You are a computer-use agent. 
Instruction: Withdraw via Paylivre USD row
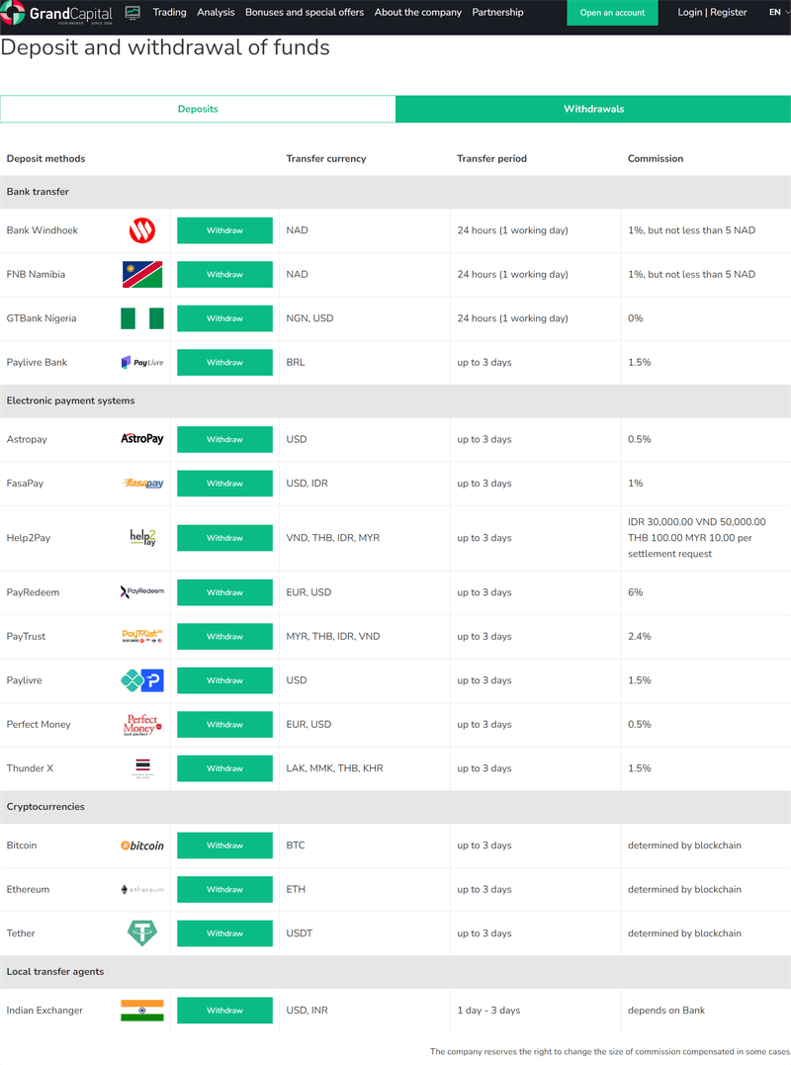click(224, 680)
